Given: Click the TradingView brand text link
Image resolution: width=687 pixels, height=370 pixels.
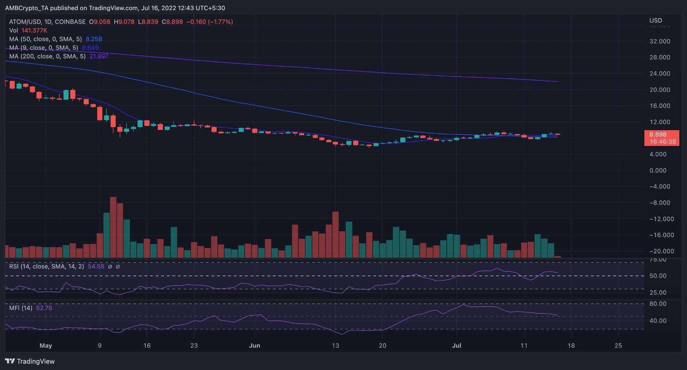Looking at the screenshot, I should [36, 361].
